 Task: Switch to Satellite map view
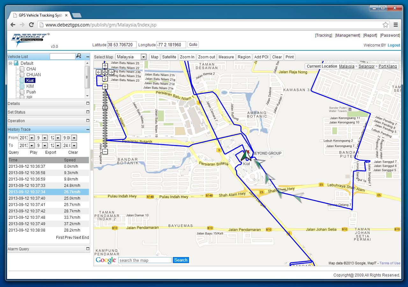(169, 57)
